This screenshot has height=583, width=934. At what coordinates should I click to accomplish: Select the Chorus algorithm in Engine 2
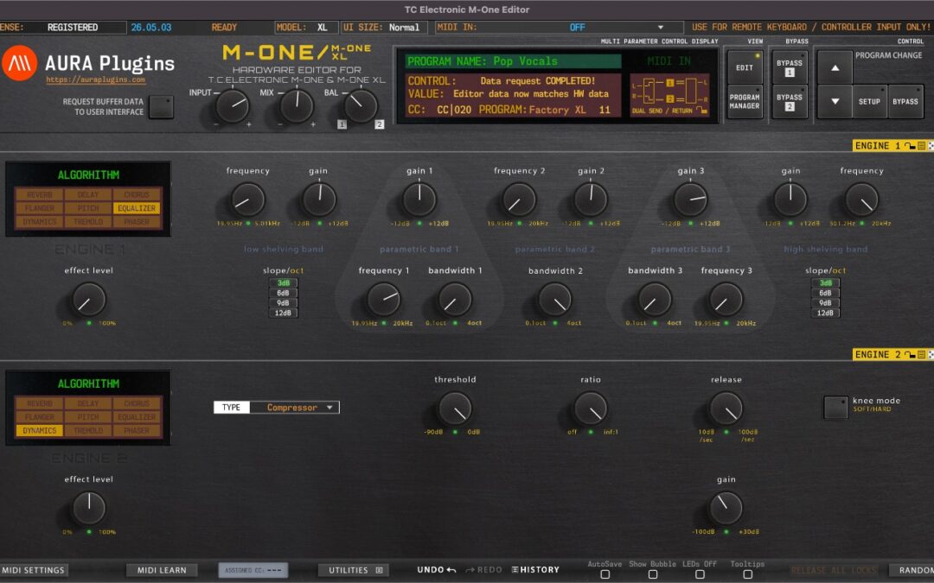[x=137, y=403]
